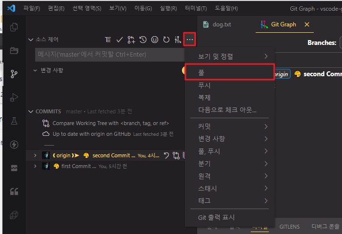
Task: Open the globe-shaped icon at sidebar bottom
Action: [x=14, y=215]
